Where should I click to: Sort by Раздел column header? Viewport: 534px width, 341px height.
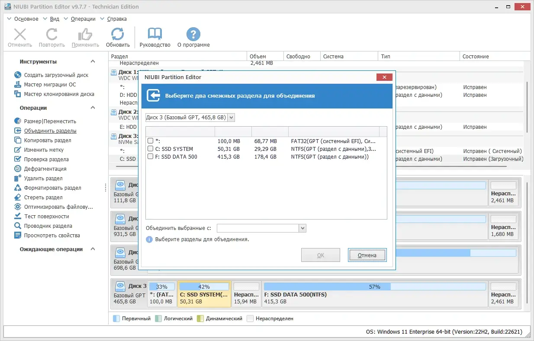tap(177, 56)
